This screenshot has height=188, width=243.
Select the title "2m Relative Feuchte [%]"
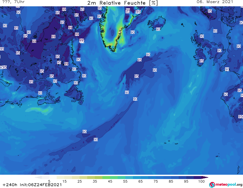[122, 3]
